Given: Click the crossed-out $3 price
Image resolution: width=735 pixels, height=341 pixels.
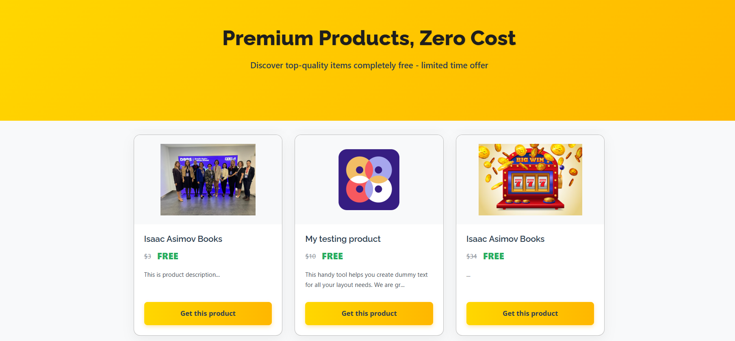Looking at the screenshot, I should [x=147, y=256].
